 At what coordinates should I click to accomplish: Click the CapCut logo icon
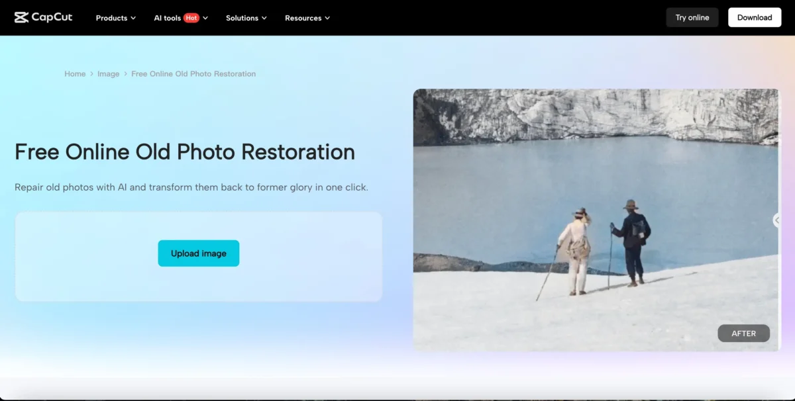tap(21, 18)
